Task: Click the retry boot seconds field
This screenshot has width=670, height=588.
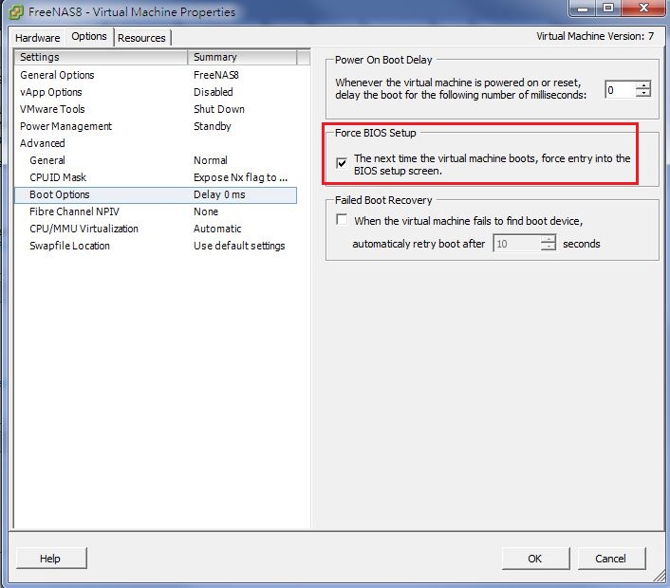Action: [x=516, y=244]
